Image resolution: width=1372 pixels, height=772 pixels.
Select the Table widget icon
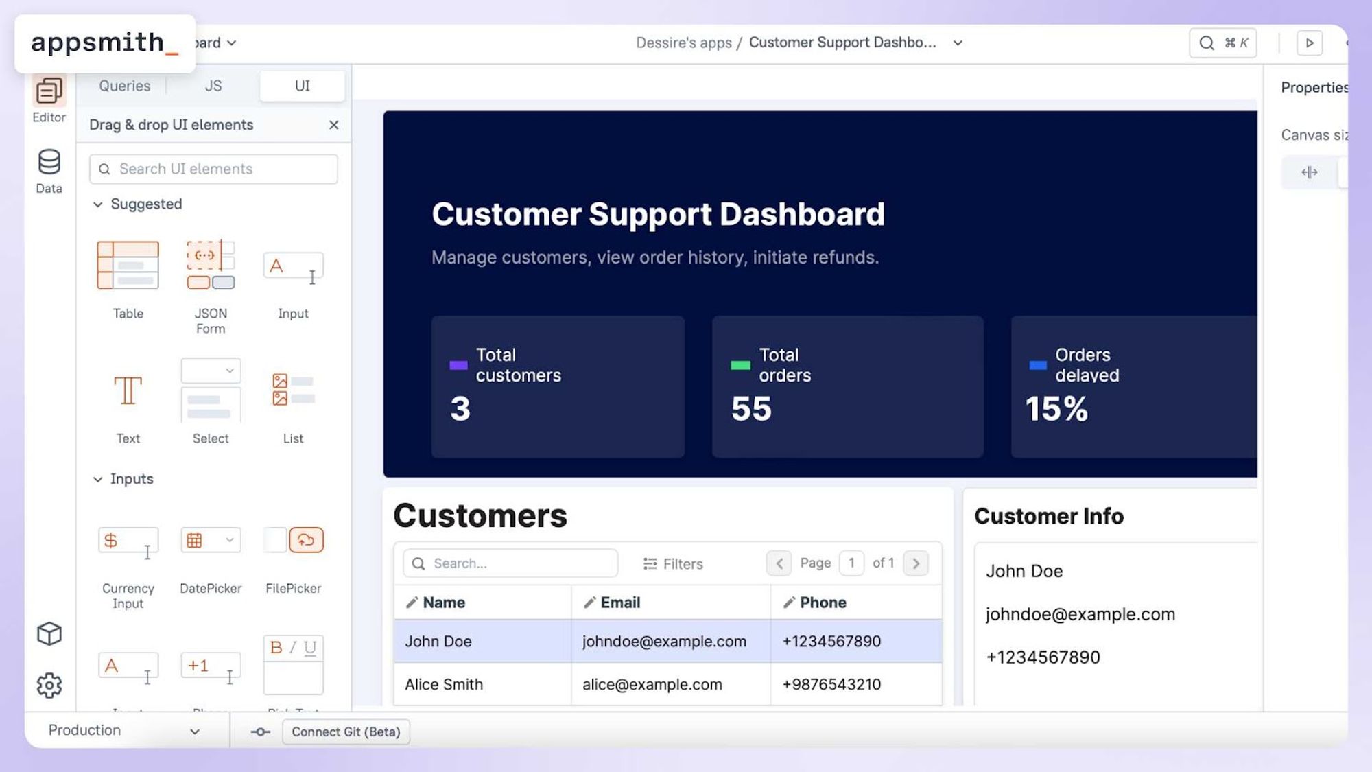click(x=128, y=266)
